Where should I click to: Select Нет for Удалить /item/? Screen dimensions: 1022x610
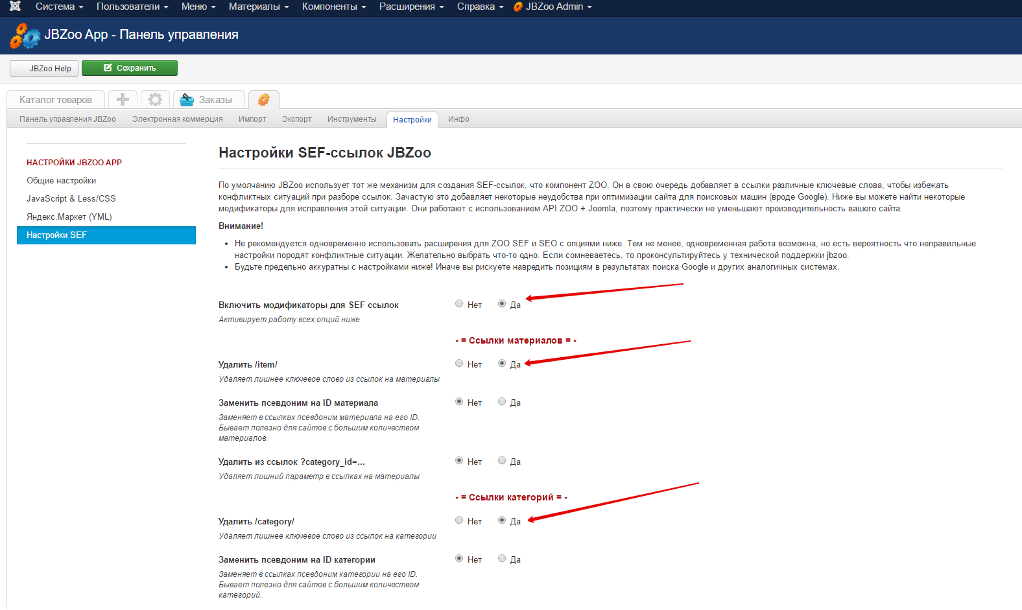[459, 363]
